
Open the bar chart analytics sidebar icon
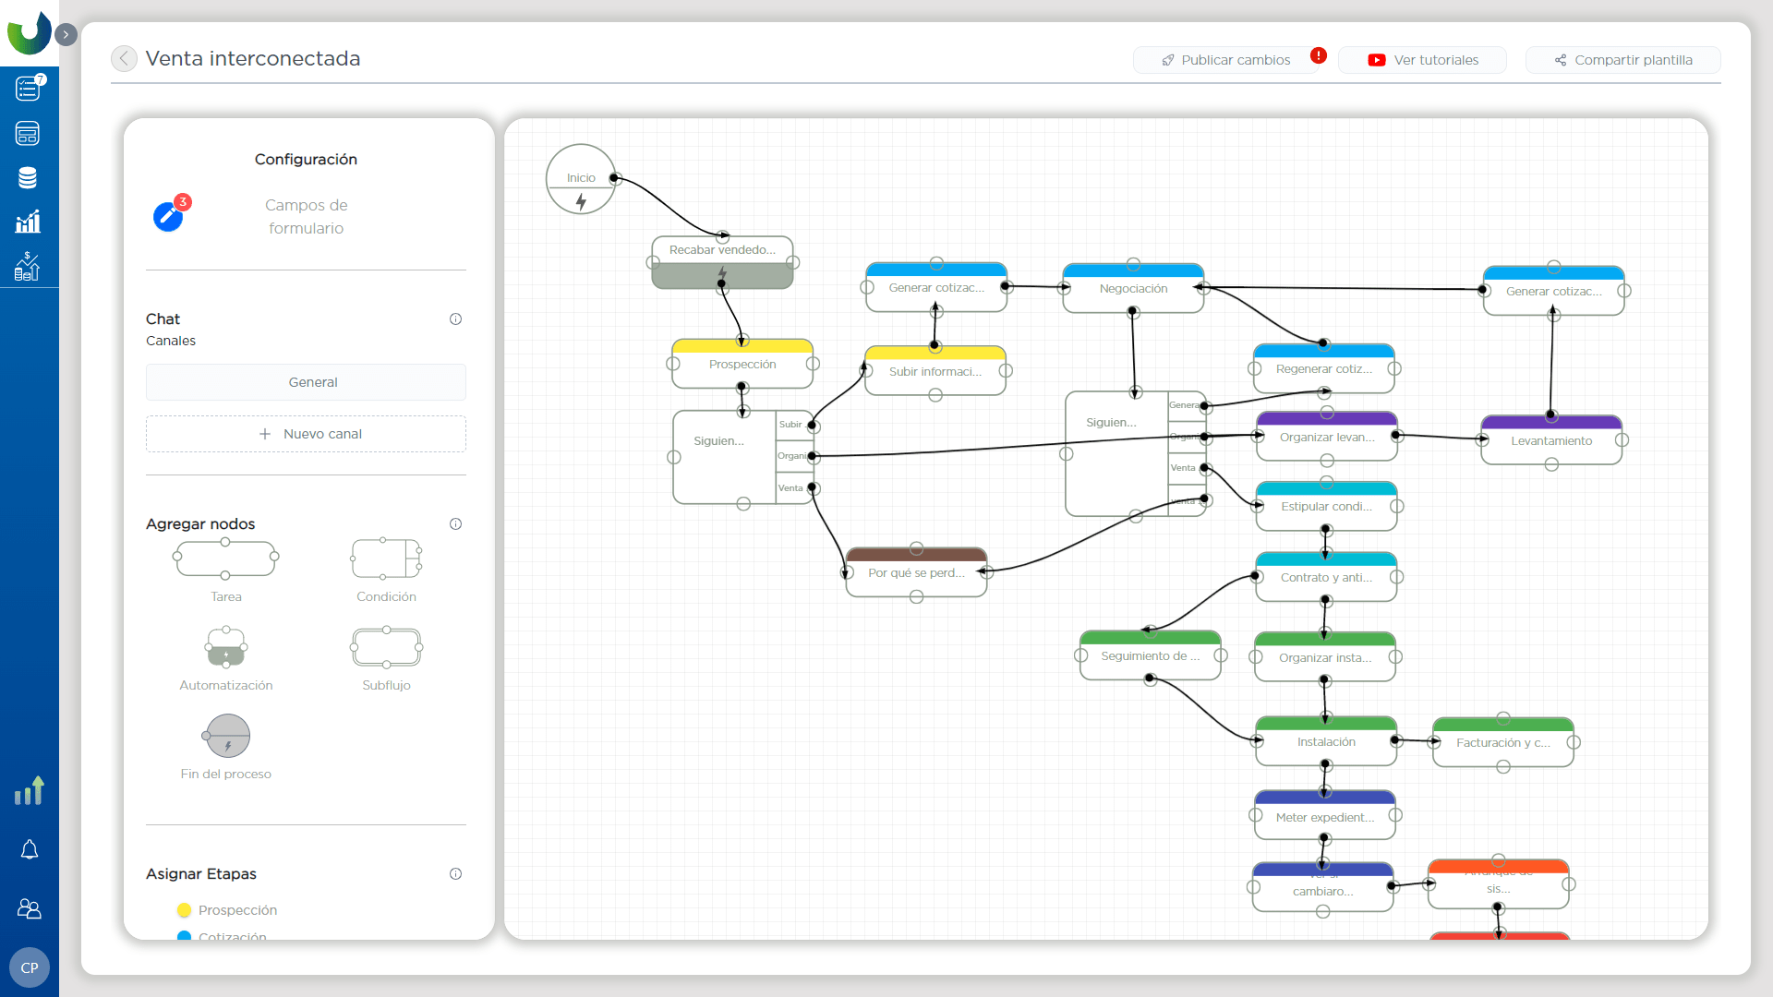click(28, 222)
